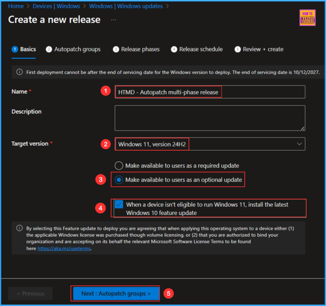Open the ellipsis menu beside Create a new release
The height and width of the screenshot is (306, 326).
pos(113,20)
